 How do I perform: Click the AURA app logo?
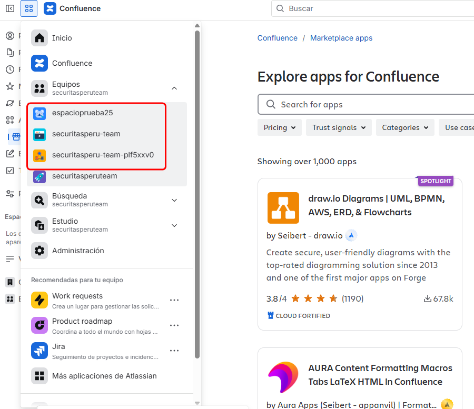click(x=283, y=377)
